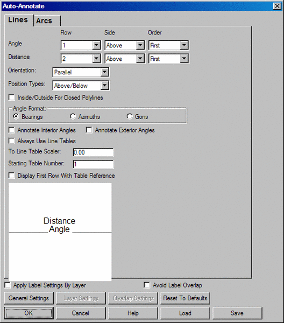Click the Starting Table Number field

[x=93, y=164]
